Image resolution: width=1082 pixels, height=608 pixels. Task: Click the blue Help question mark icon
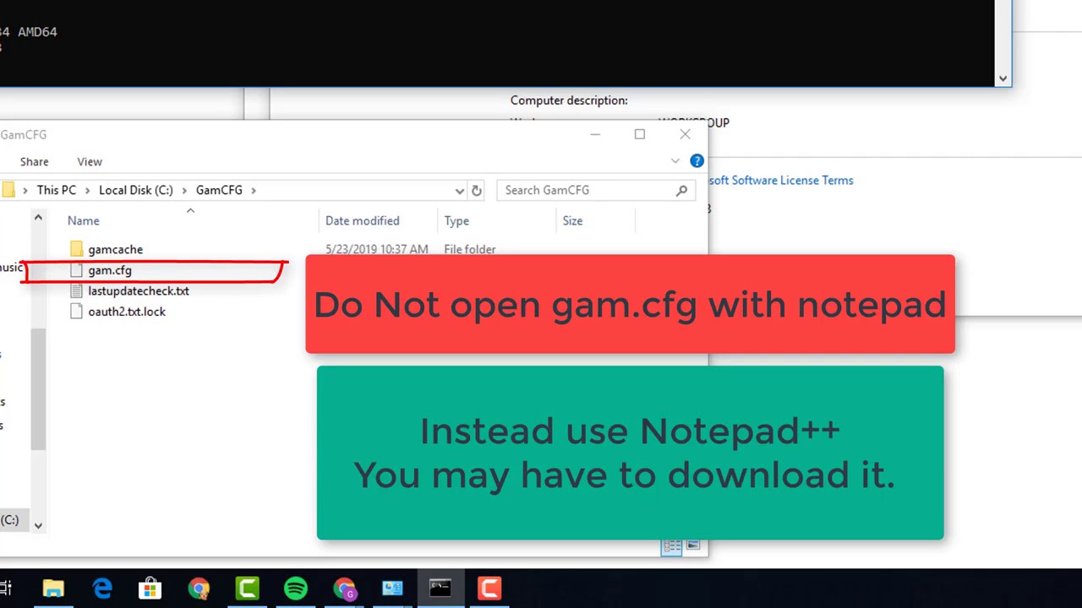tap(697, 161)
